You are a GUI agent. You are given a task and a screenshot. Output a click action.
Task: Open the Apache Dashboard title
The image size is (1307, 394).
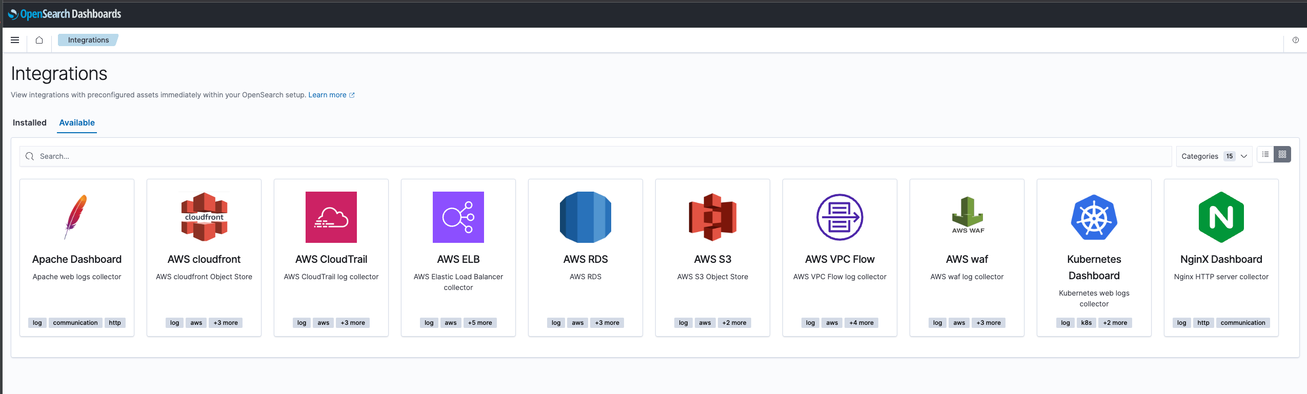pos(77,259)
